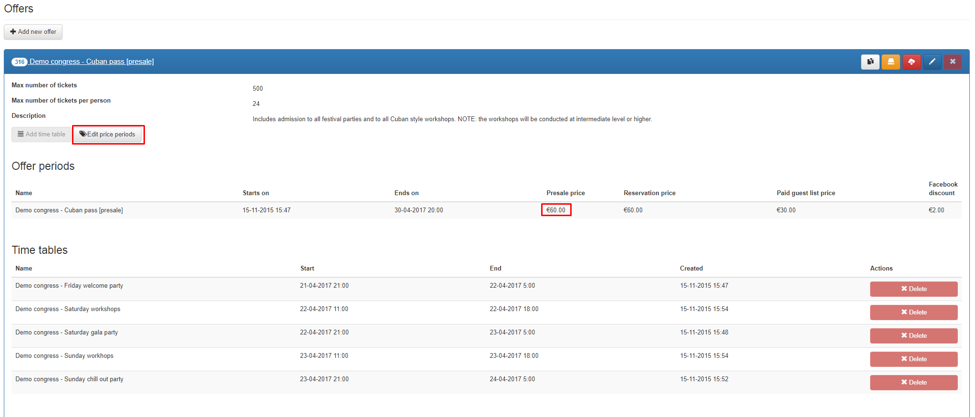Click the Offers page heading

[x=19, y=9]
